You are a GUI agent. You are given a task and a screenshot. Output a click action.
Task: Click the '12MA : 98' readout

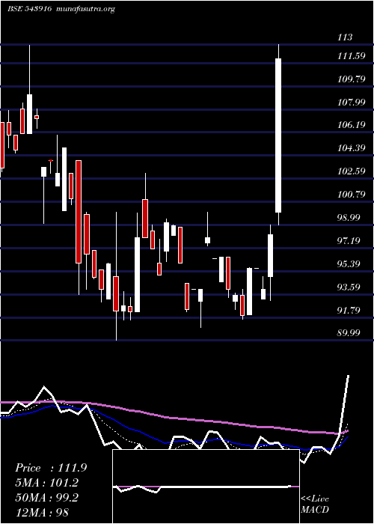click(x=42, y=513)
